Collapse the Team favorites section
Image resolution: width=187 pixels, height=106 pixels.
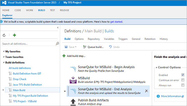(4, 57)
